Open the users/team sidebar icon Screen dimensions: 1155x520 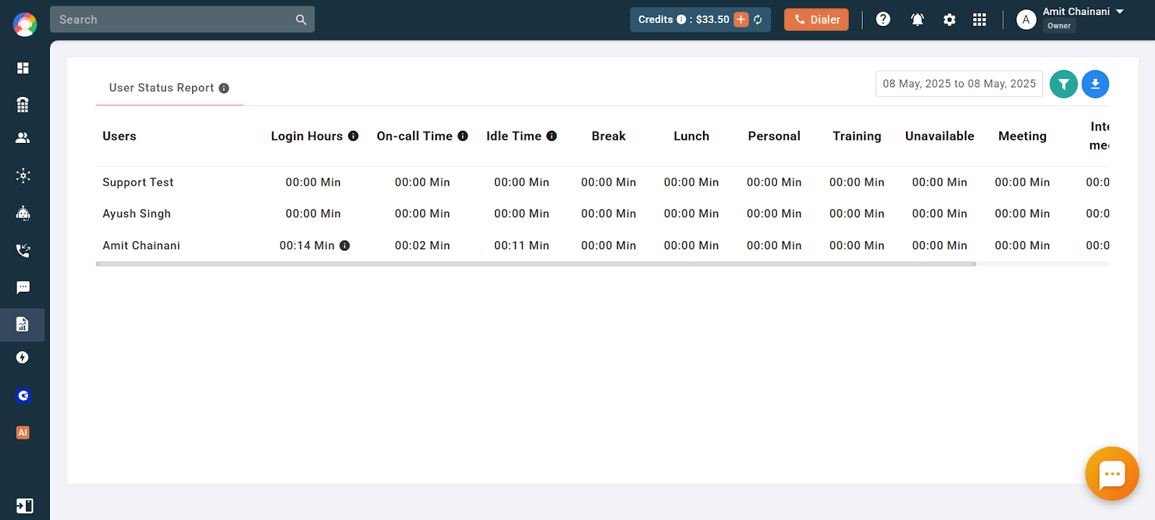(x=22, y=137)
